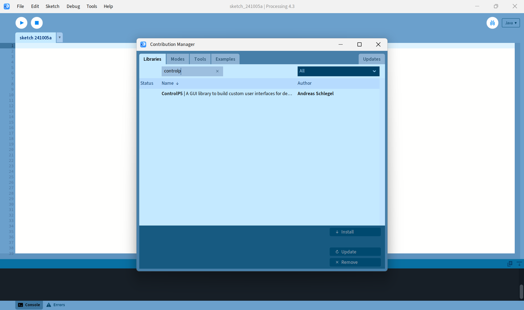Click the console scrollbar thumb

click(521, 292)
